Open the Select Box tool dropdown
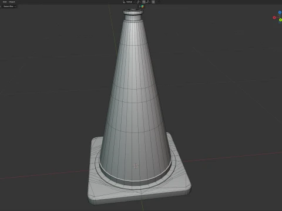 click(9, 6)
